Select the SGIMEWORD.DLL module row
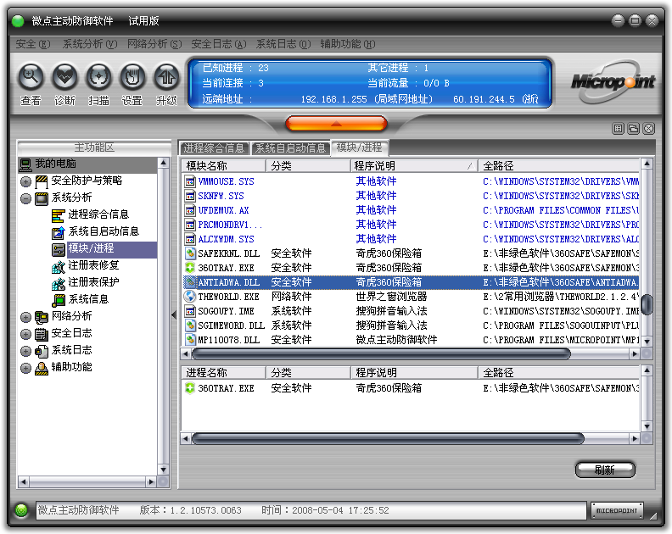This screenshot has width=672, height=534. pyautogui.click(x=411, y=325)
